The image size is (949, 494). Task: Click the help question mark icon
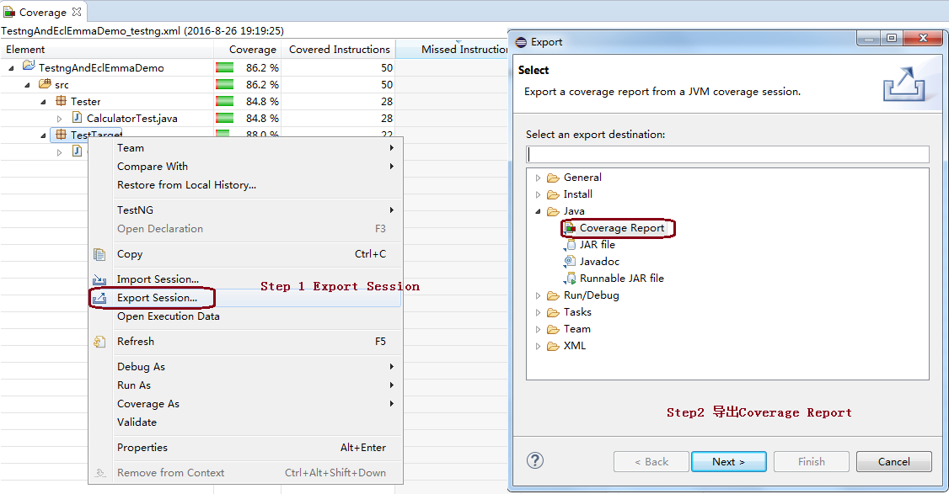coord(535,460)
